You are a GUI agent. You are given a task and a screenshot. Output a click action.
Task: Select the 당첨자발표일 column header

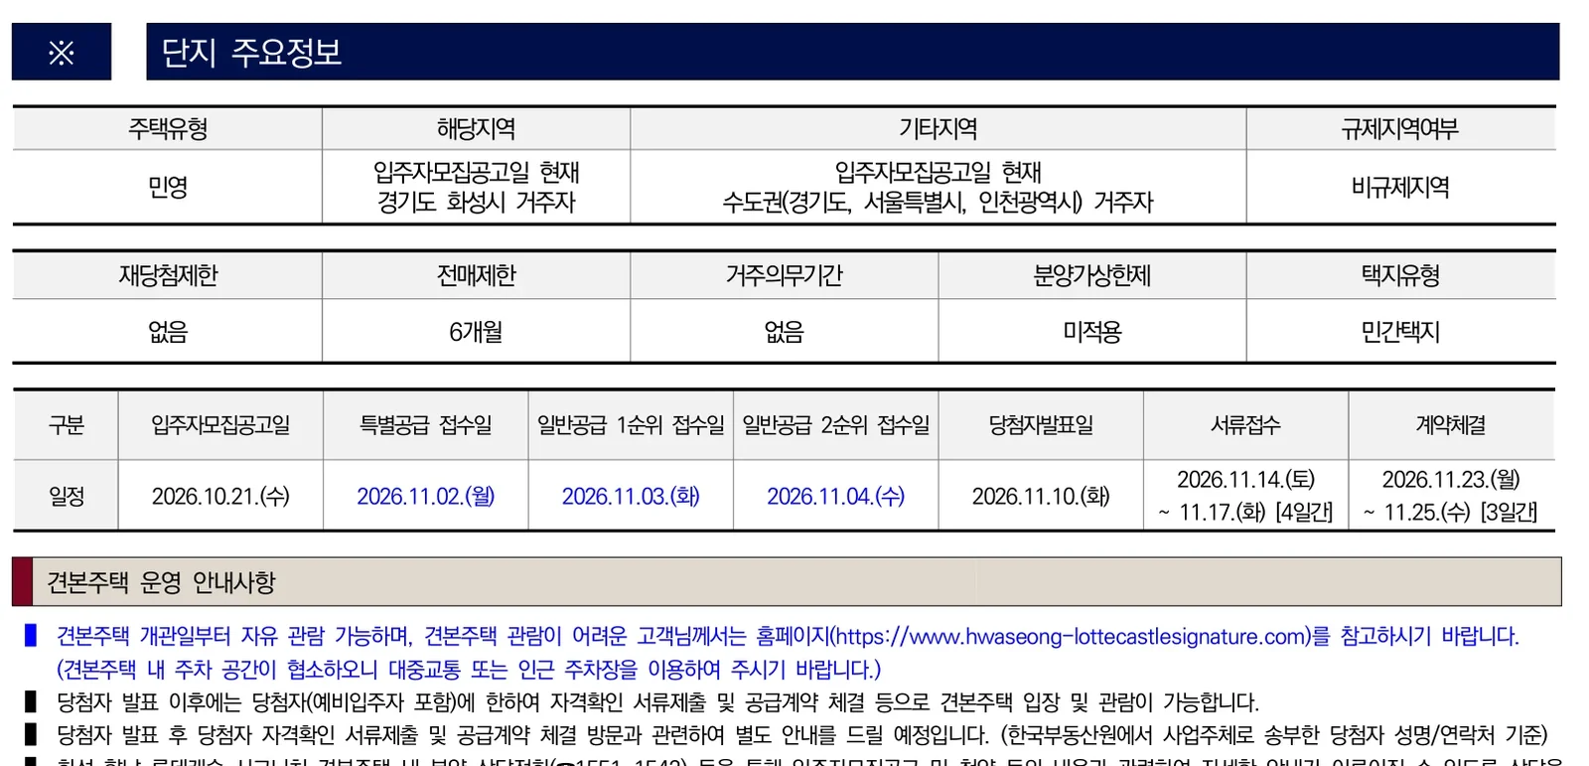tap(1041, 425)
